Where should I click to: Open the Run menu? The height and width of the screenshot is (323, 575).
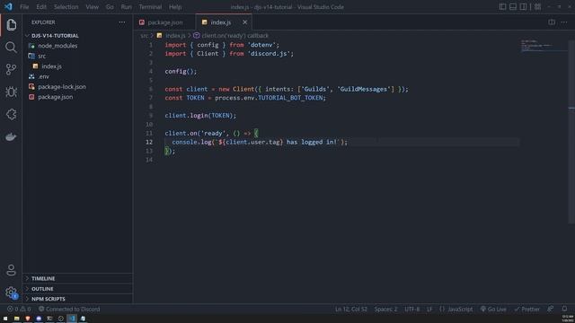126,6
